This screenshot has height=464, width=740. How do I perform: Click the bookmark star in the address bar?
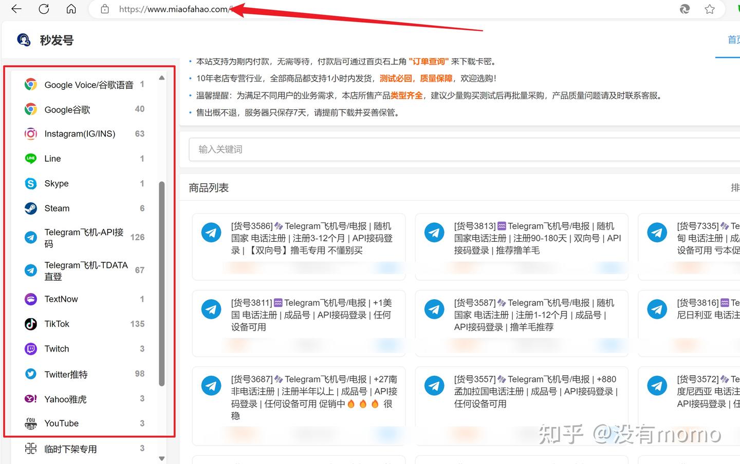[710, 9]
